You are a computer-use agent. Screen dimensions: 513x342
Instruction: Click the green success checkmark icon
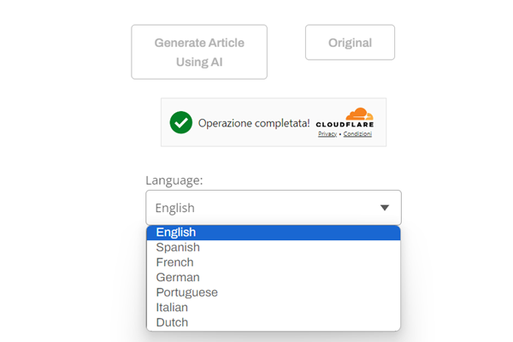tap(180, 122)
